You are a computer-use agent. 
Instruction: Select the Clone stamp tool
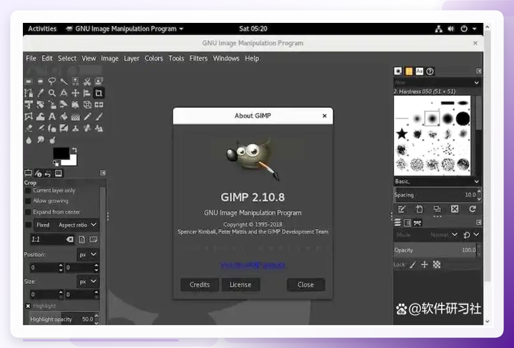[75, 128]
